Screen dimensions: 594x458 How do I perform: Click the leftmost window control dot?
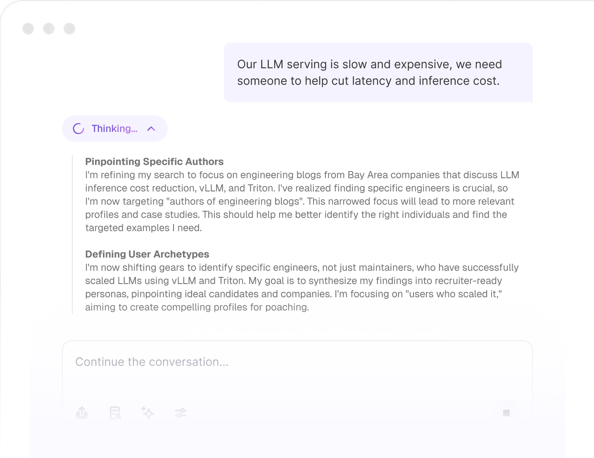pos(28,29)
